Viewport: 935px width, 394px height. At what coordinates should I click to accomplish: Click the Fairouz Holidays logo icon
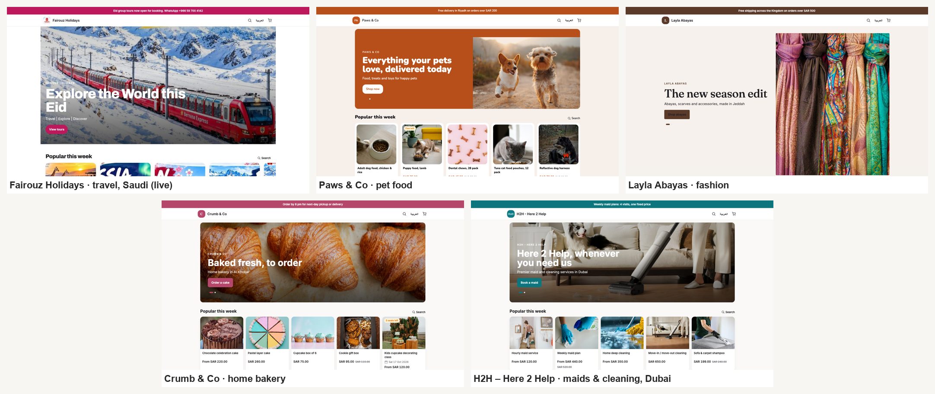pos(47,20)
